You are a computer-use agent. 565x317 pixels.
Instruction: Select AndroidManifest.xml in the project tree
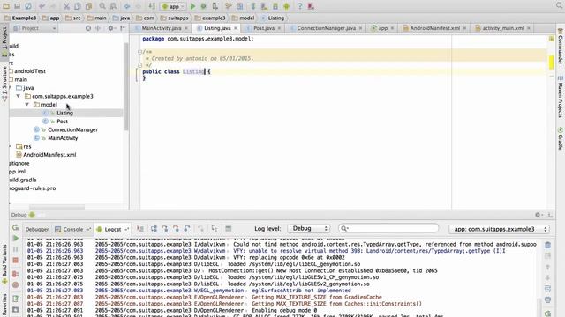click(x=49, y=155)
